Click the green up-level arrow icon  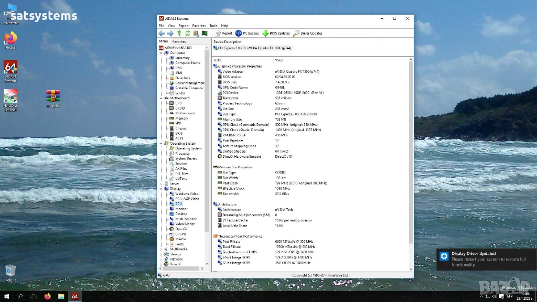click(x=179, y=33)
